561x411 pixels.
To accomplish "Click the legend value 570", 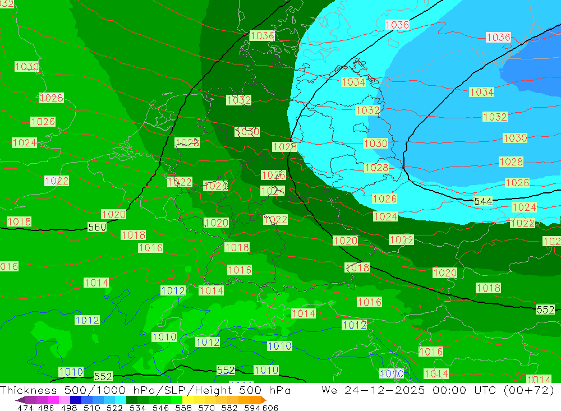I will [x=206, y=408].
